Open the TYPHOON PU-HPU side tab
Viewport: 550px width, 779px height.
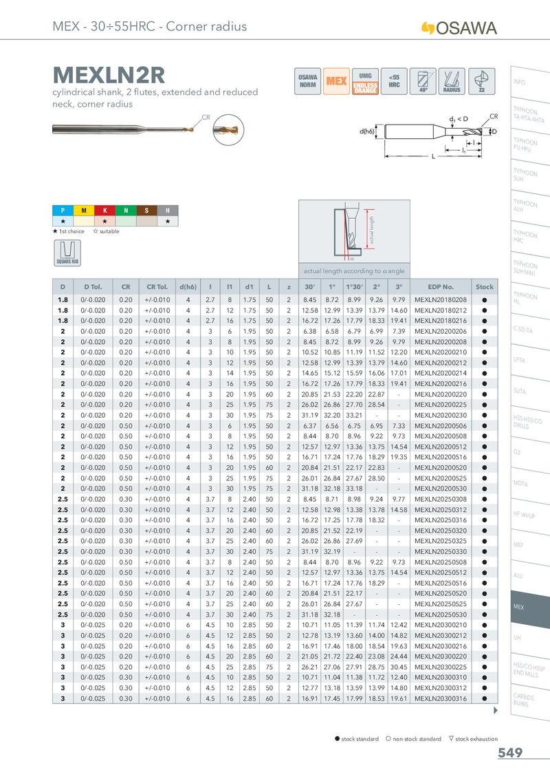[x=529, y=146]
